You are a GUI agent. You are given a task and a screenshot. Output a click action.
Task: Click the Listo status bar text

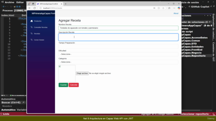[x=6, y=114]
